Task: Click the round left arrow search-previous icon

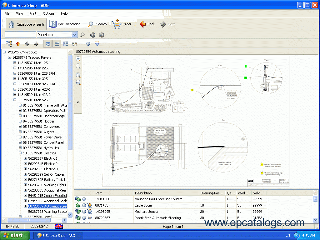Action: tap(92, 35)
